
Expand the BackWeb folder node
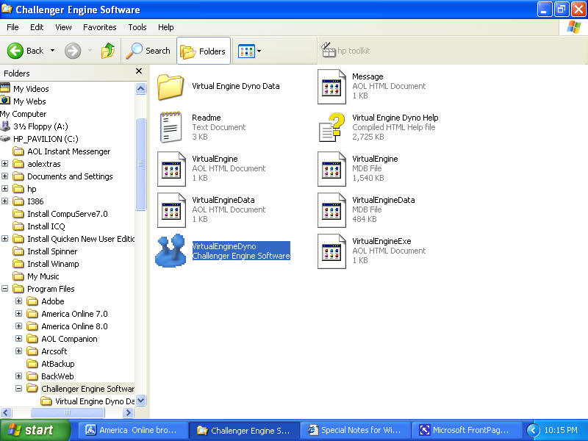point(19,376)
